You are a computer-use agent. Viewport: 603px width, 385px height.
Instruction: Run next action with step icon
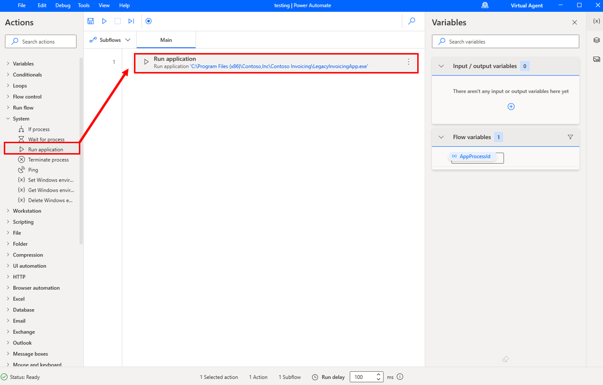coord(131,21)
